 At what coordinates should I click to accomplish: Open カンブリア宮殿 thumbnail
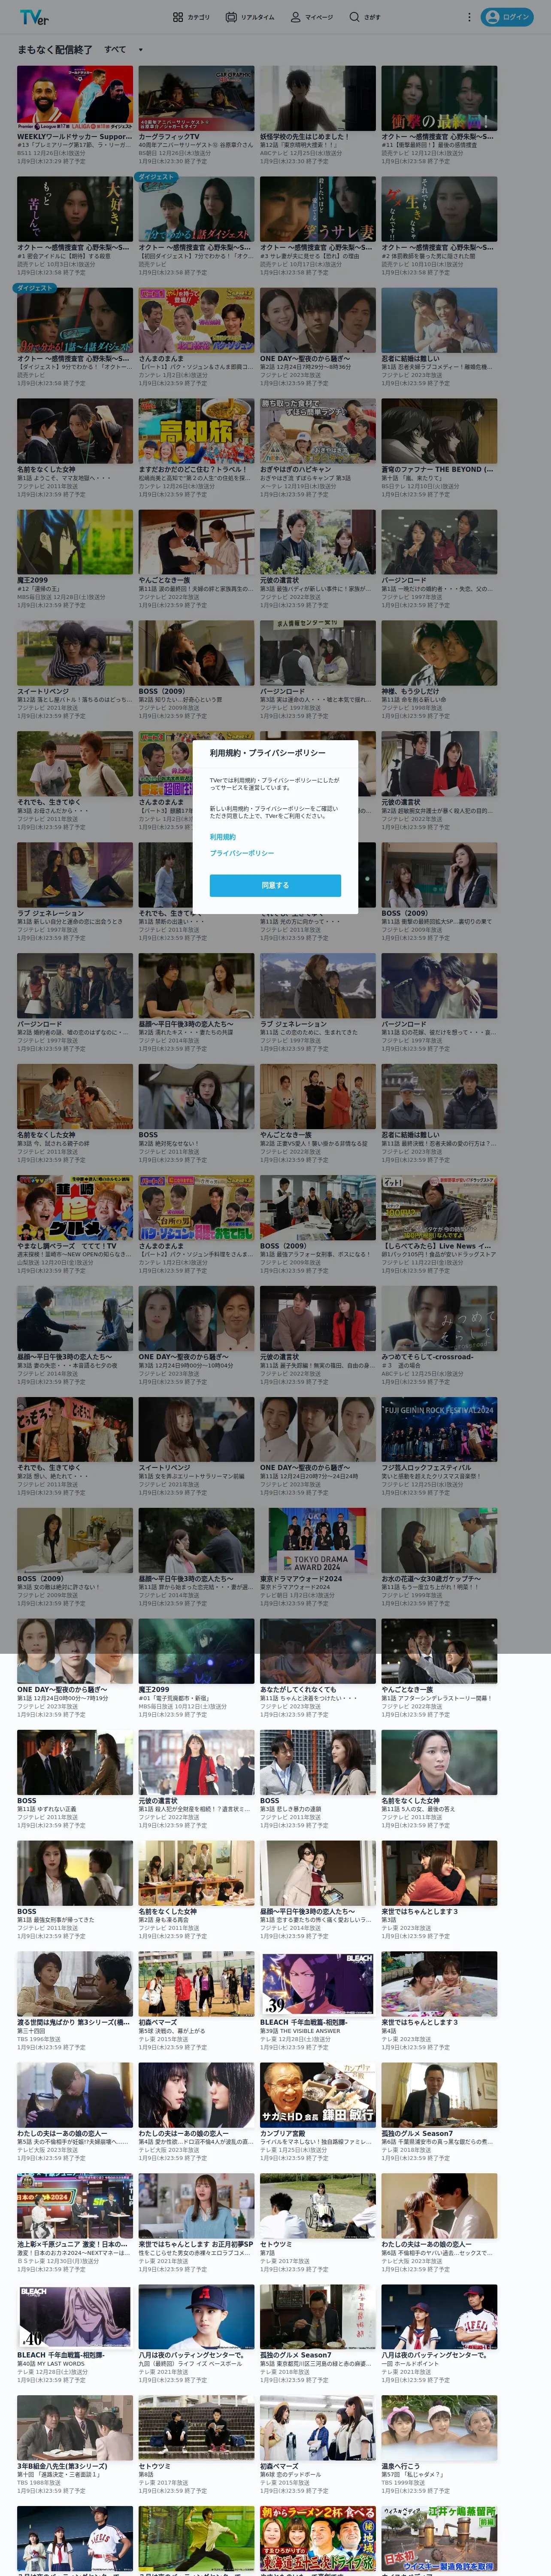pos(318,2095)
